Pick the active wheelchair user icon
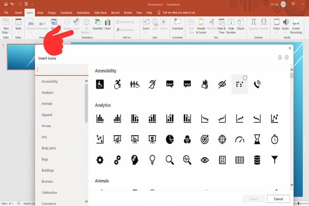309x206 pixels. coord(117,84)
